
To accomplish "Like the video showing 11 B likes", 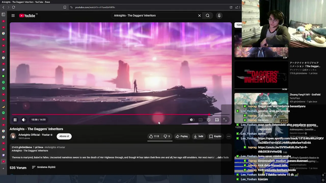I will [154, 136].
